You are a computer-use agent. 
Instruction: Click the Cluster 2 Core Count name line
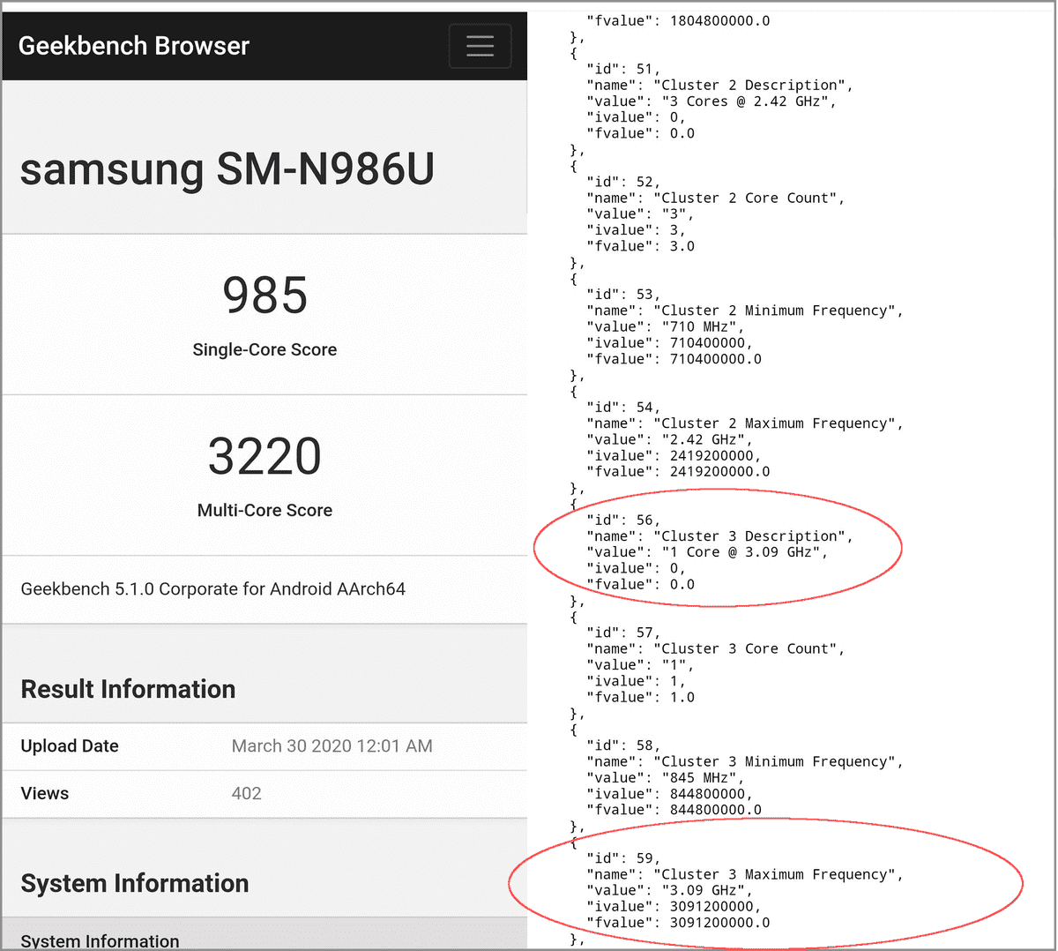coord(716,198)
